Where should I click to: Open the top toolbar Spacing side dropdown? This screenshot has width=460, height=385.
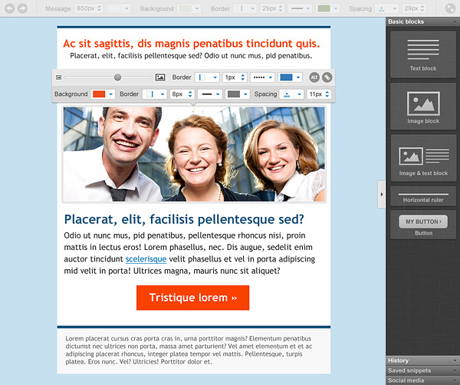click(x=386, y=8)
